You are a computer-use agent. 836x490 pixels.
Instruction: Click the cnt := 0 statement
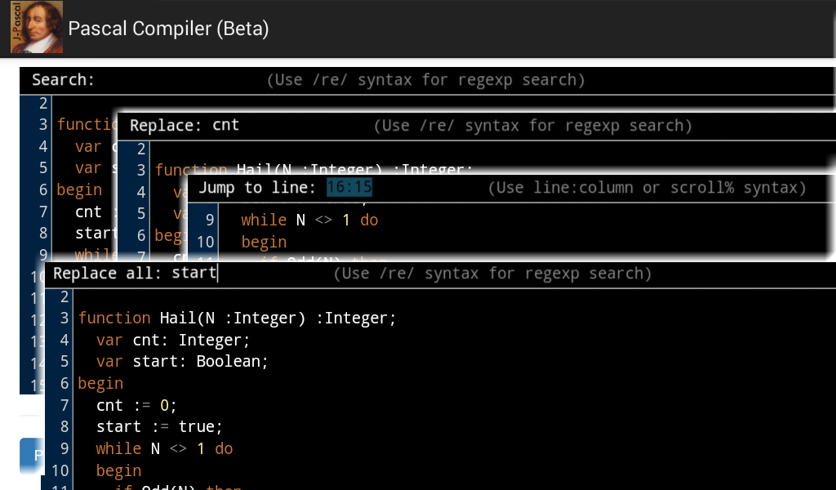tap(135, 405)
